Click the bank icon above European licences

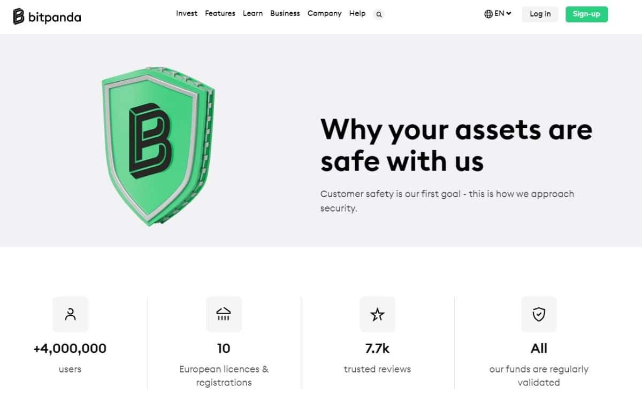(224, 314)
